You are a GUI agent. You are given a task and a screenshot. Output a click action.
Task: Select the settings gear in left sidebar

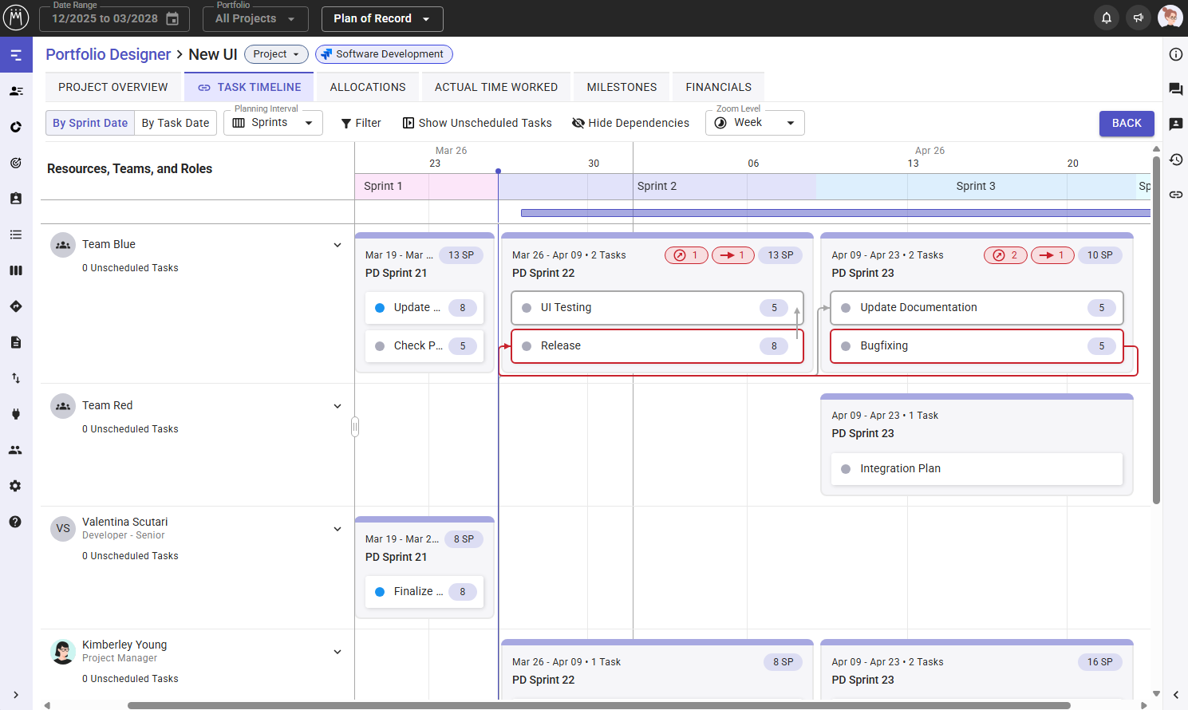click(15, 486)
